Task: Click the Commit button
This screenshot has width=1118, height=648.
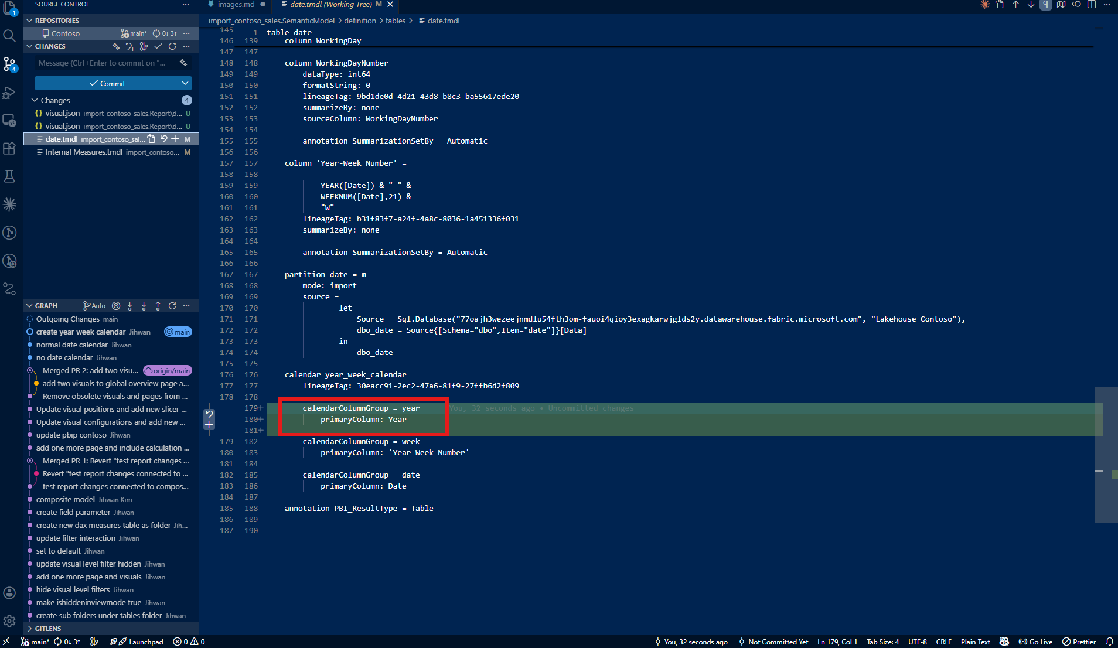Action: 107,83
